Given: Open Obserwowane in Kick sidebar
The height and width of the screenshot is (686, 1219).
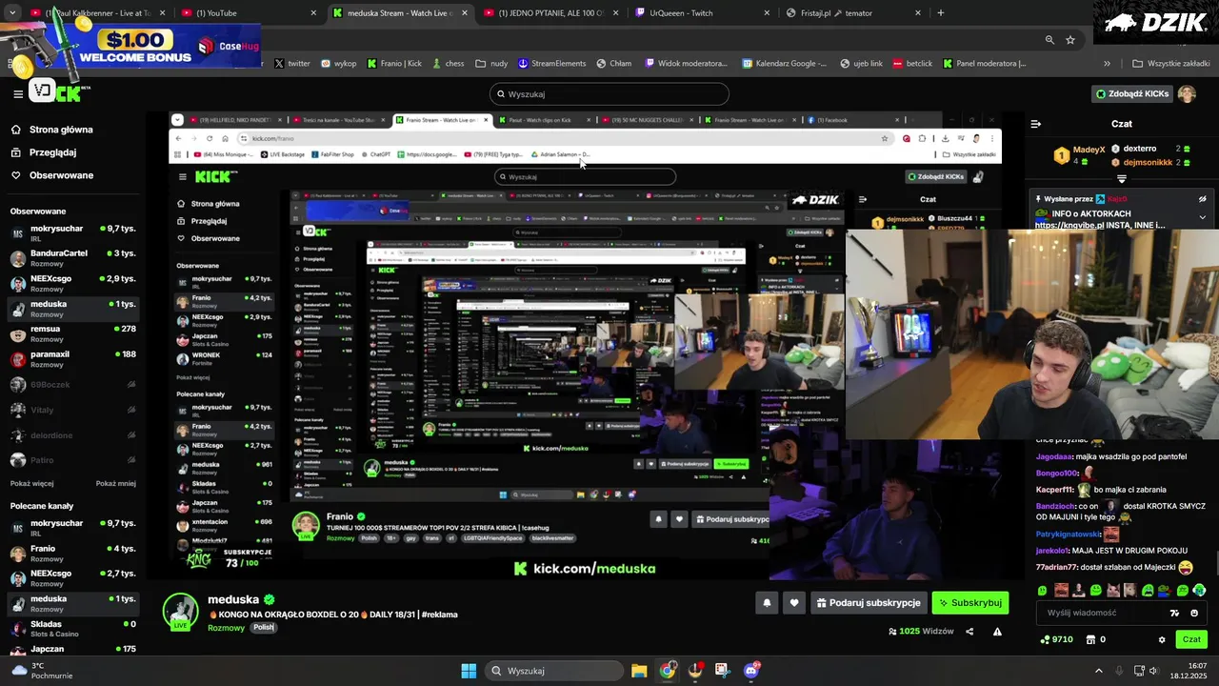Looking at the screenshot, I should click(x=61, y=175).
